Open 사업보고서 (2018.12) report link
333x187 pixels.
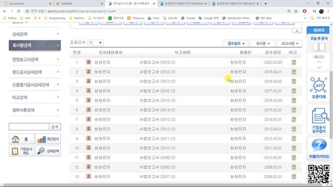157,72
